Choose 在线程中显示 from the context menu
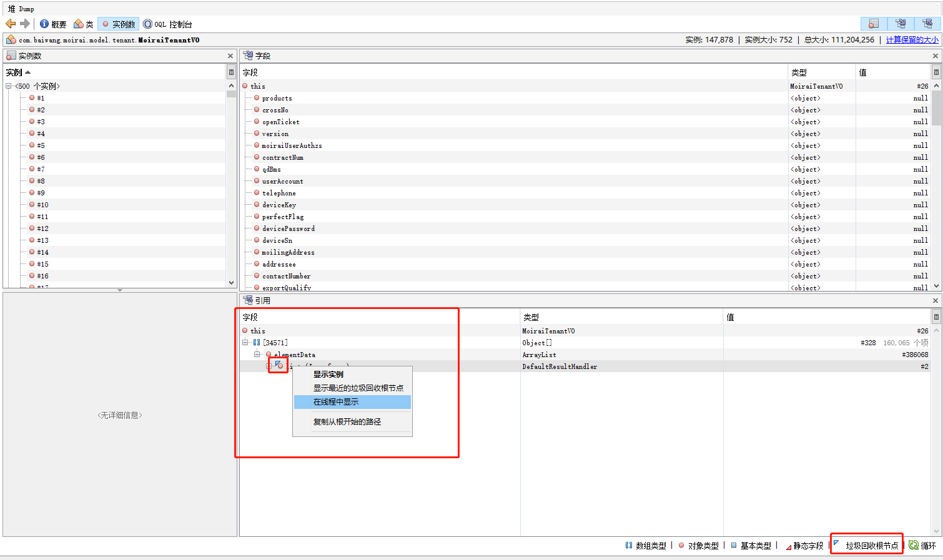 pos(336,402)
